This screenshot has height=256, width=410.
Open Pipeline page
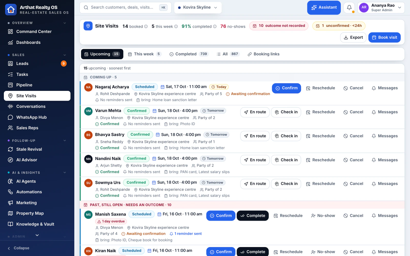coord(37,85)
